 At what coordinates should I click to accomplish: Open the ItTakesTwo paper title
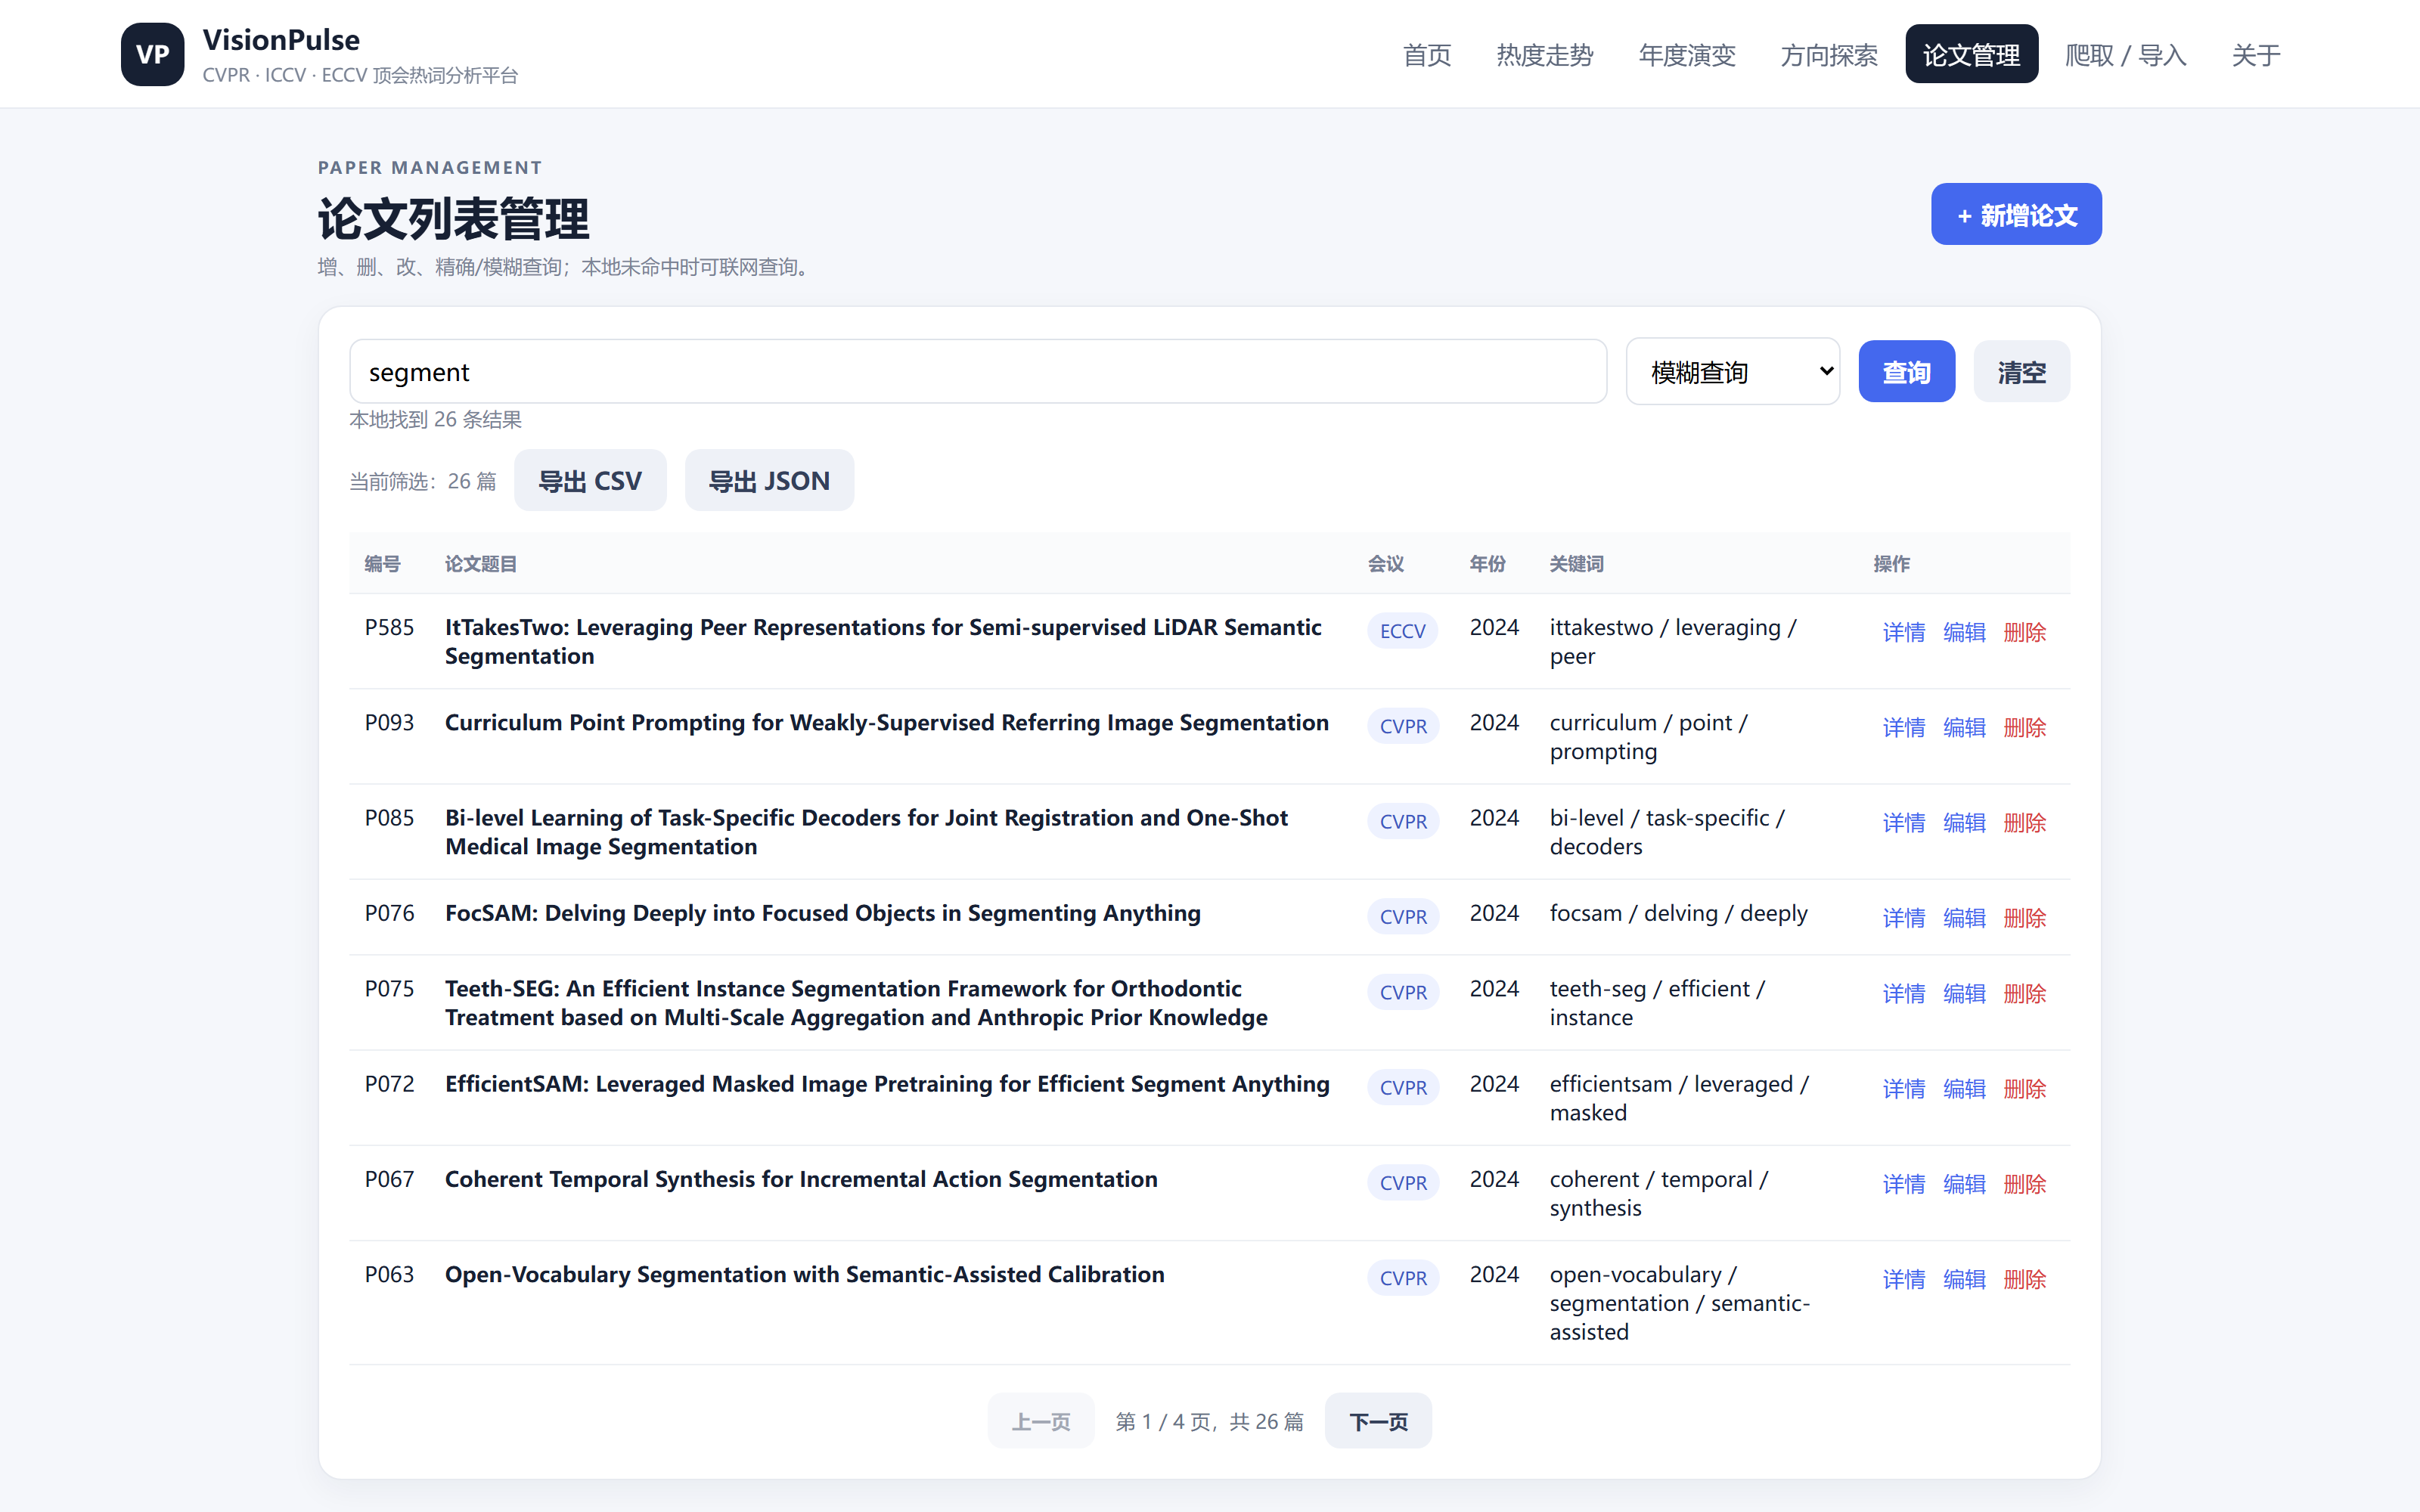pyautogui.click(x=883, y=641)
